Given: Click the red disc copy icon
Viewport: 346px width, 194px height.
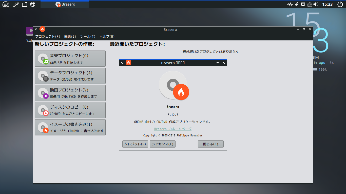Looking at the screenshot, I should click(43, 110).
